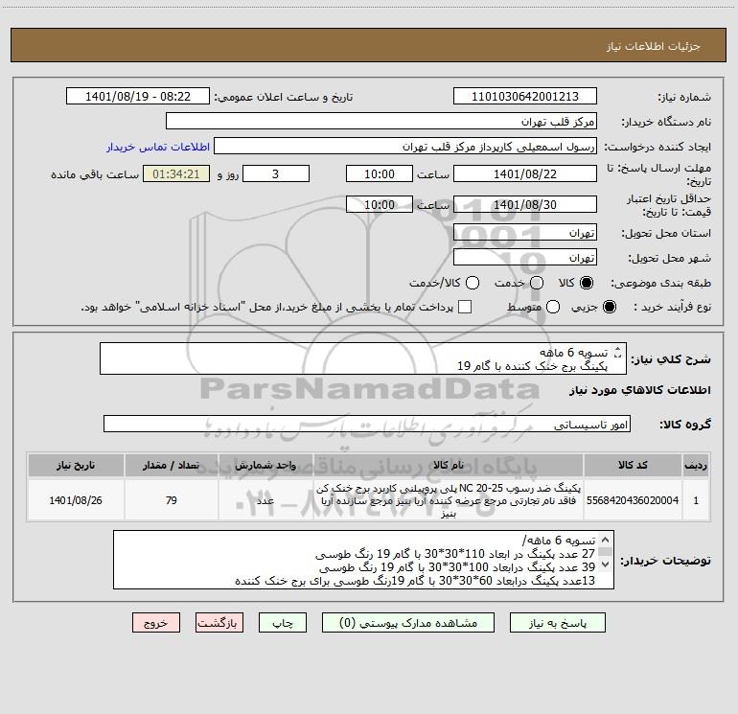Click the جزئیات اطلاعات نیاز header title

[653, 46]
